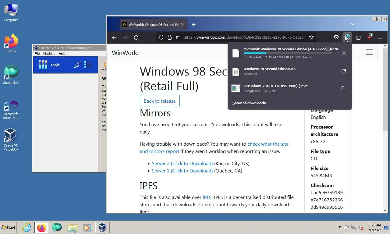
Task: Open Firefox application hamburger menu
Action: 380,37
